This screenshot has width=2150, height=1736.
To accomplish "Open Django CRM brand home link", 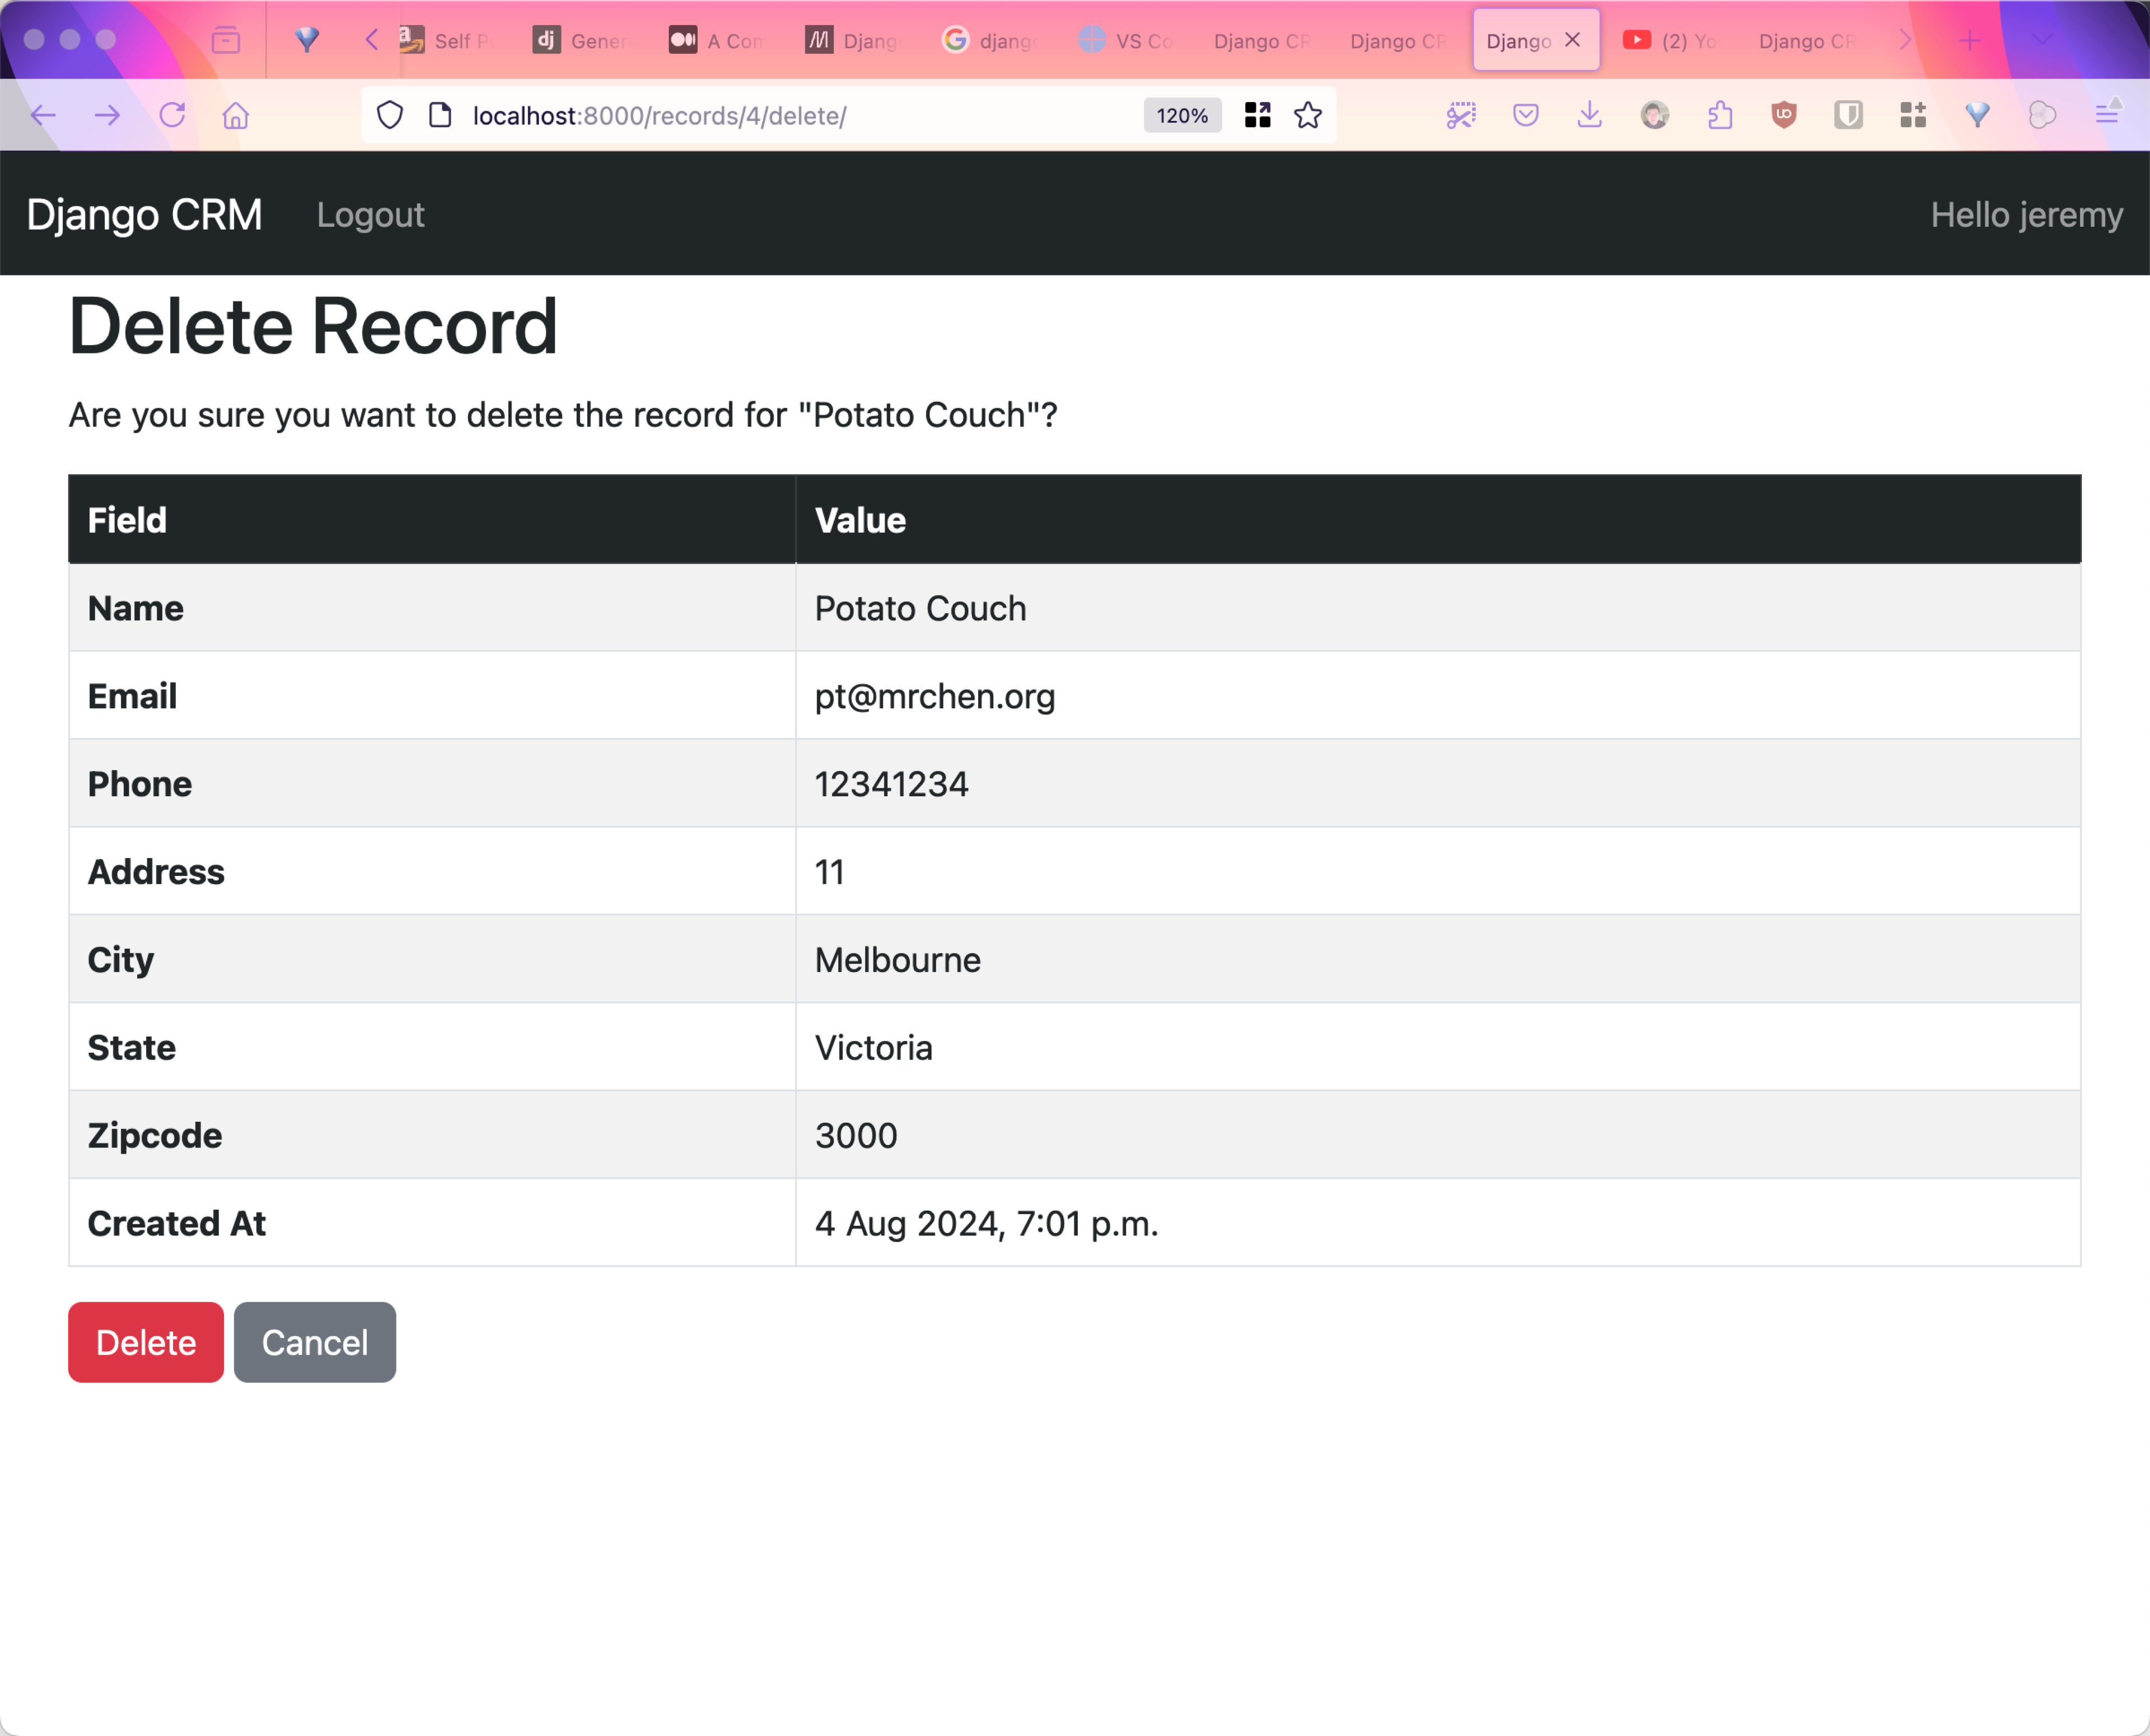I will [145, 215].
